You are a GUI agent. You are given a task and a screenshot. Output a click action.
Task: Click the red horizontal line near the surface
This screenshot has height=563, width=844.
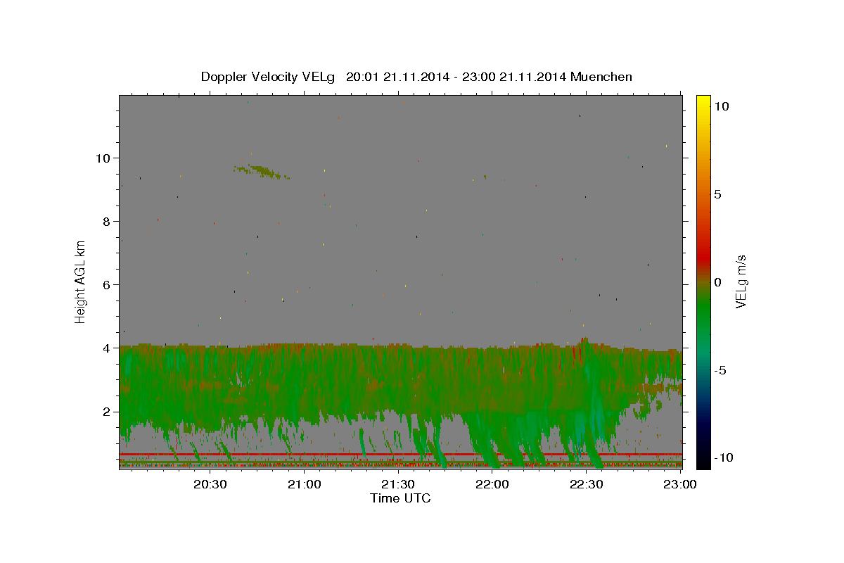tap(400, 454)
